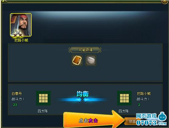Click the 四方阵 label under 白蓉丹's grid
The height and width of the screenshot is (128, 169).
click(x=43, y=111)
